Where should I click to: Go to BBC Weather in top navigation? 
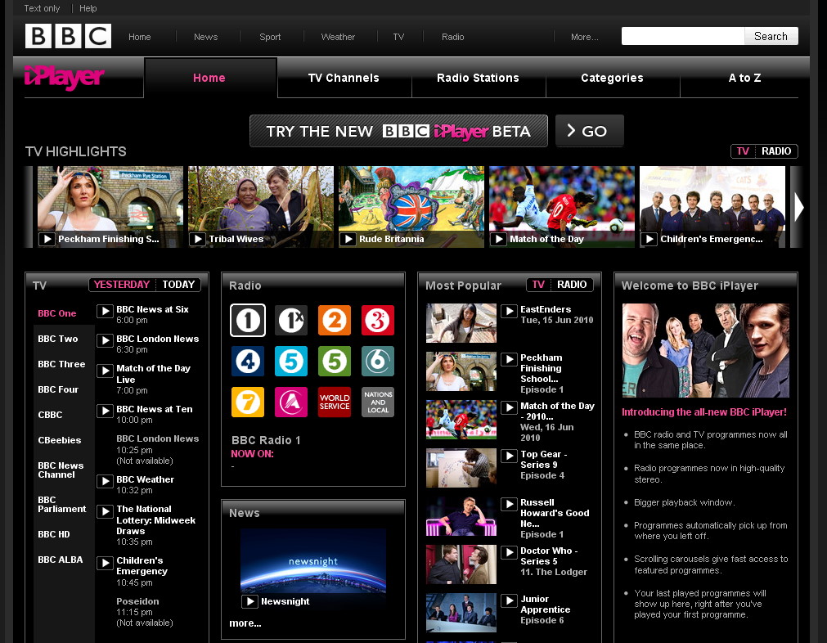[338, 37]
